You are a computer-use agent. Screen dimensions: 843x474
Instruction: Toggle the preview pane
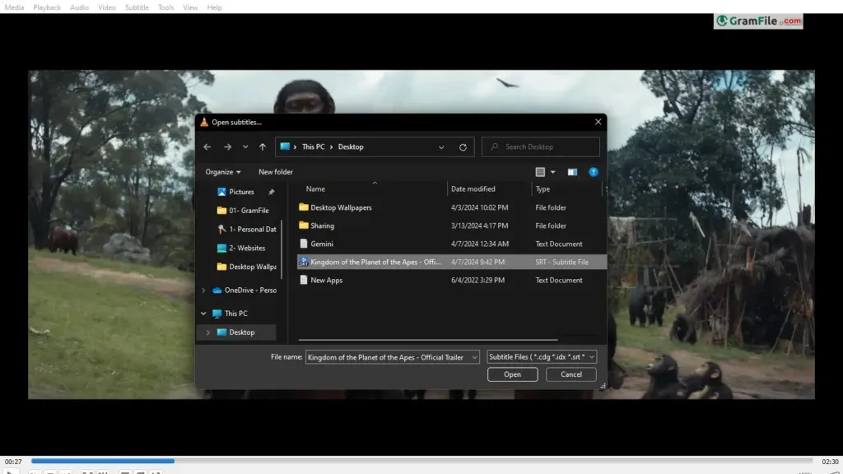coord(572,172)
